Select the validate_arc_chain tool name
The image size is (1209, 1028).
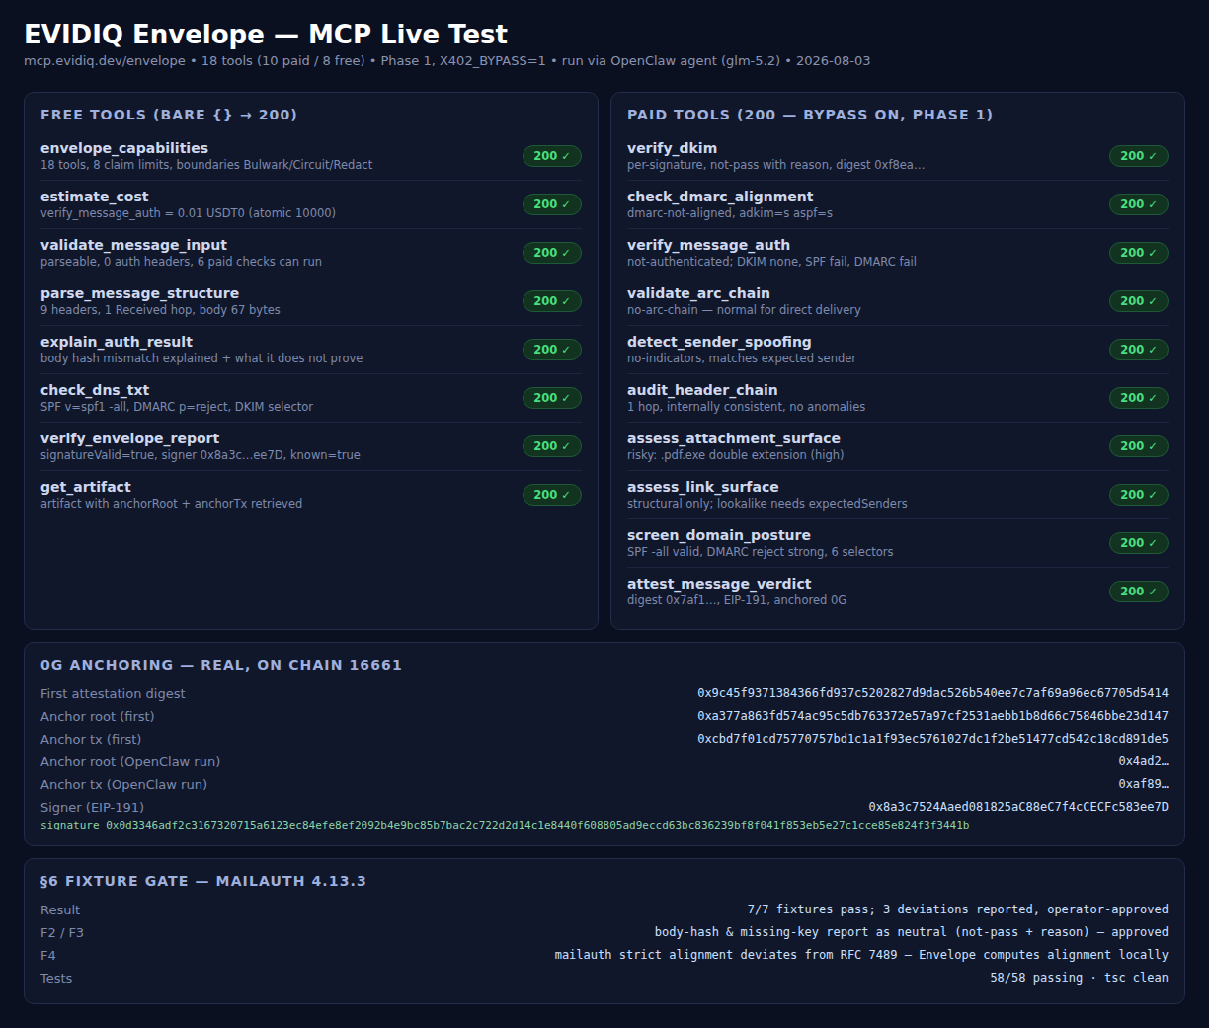(698, 293)
